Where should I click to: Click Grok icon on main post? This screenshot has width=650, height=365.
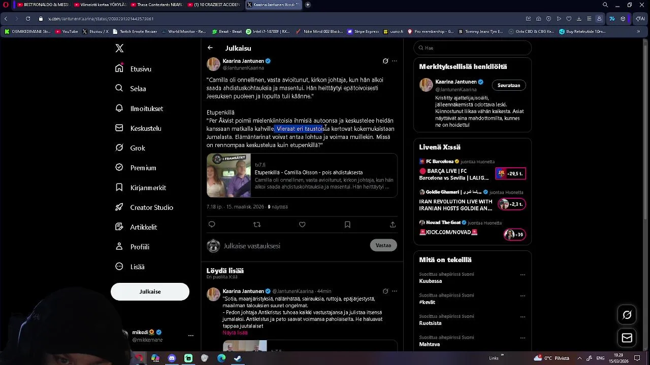coord(385,61)
